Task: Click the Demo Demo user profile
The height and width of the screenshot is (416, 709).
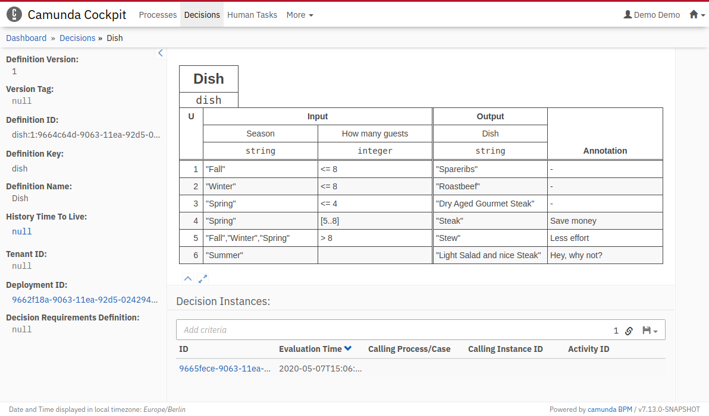Action: pos(651,15)
